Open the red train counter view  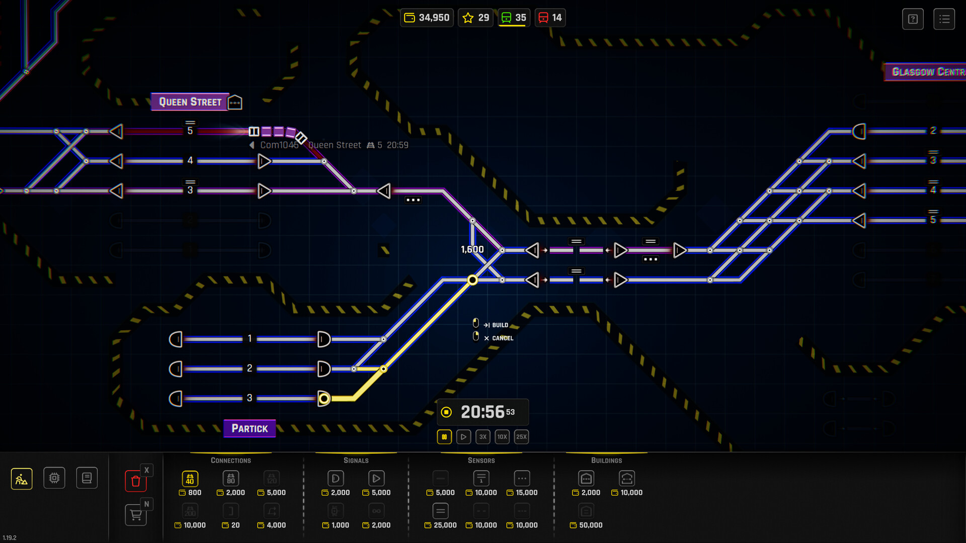click(550, 17)
